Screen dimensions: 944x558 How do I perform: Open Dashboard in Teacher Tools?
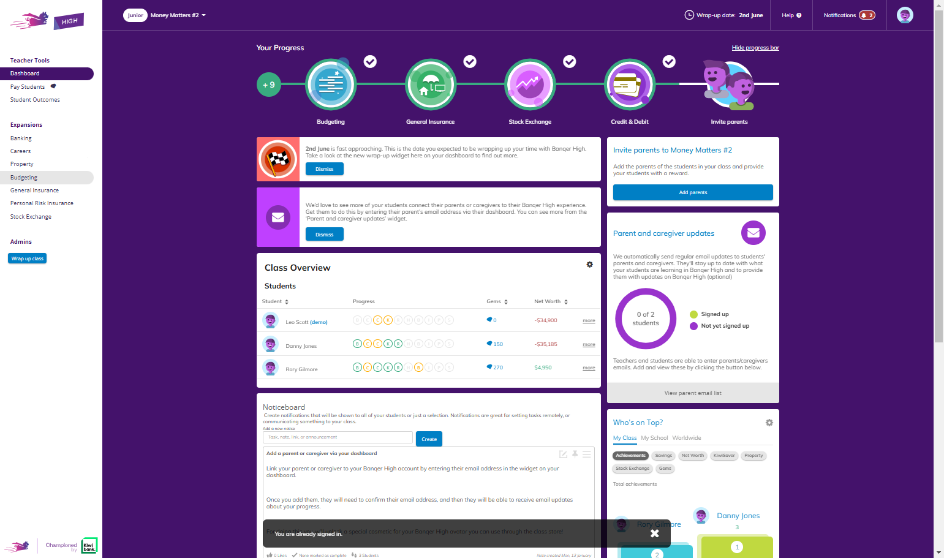coord(47,74)
